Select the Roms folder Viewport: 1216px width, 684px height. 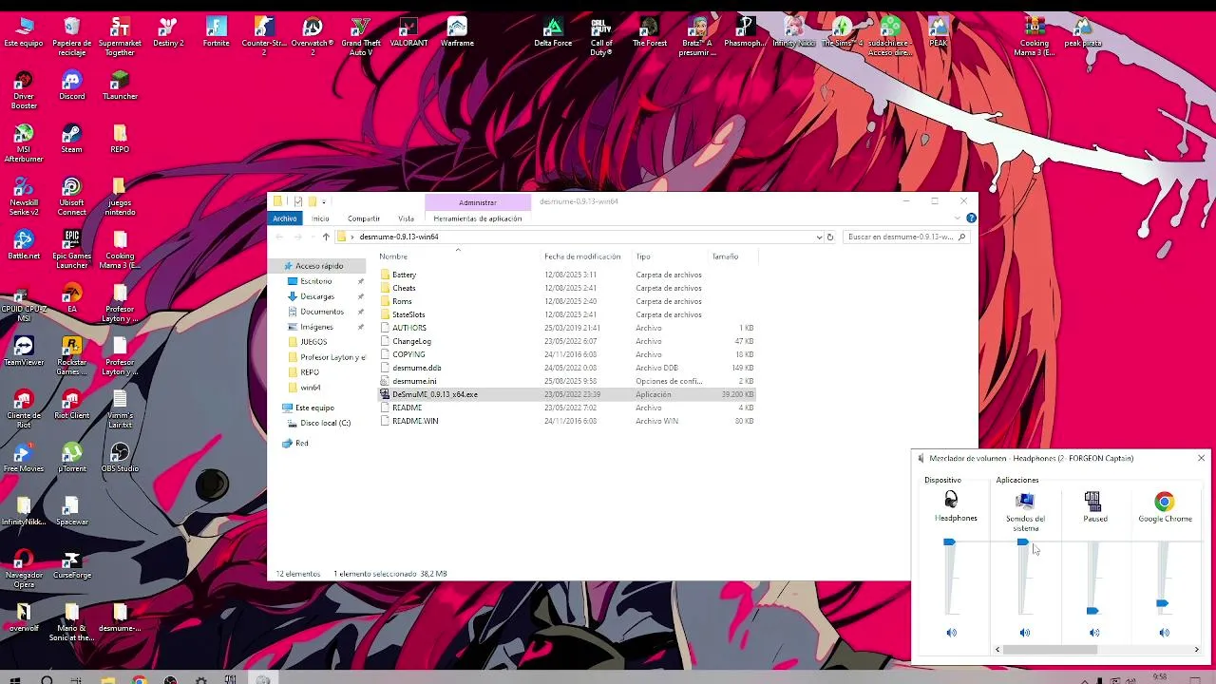pyautogui.click(x=402, y=301)
